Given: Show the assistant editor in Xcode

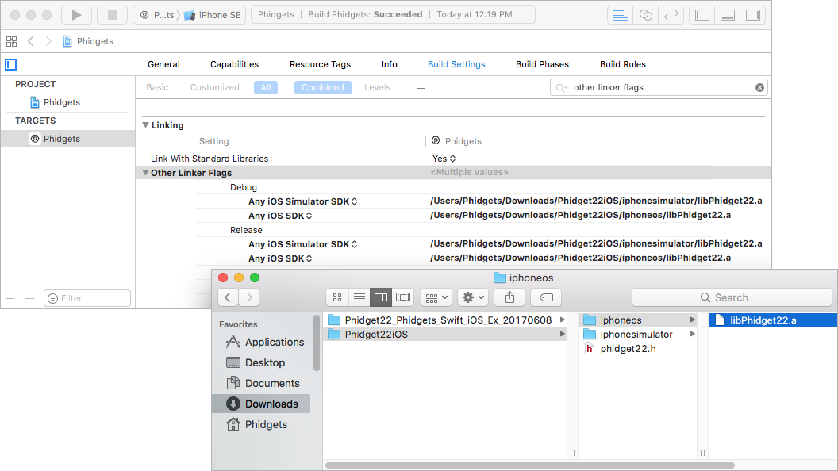Looking at the screenshot, I should 646,15.
